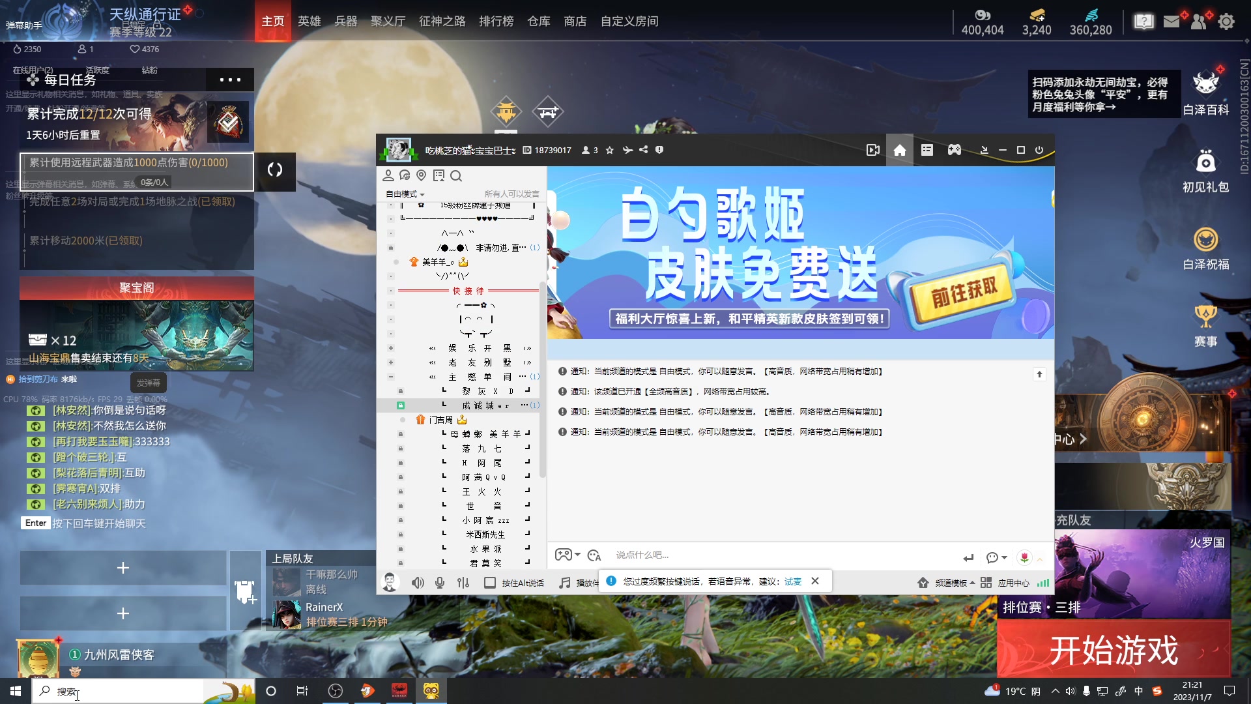Expand the gift panel caret beside the flower

point(1040,559)
